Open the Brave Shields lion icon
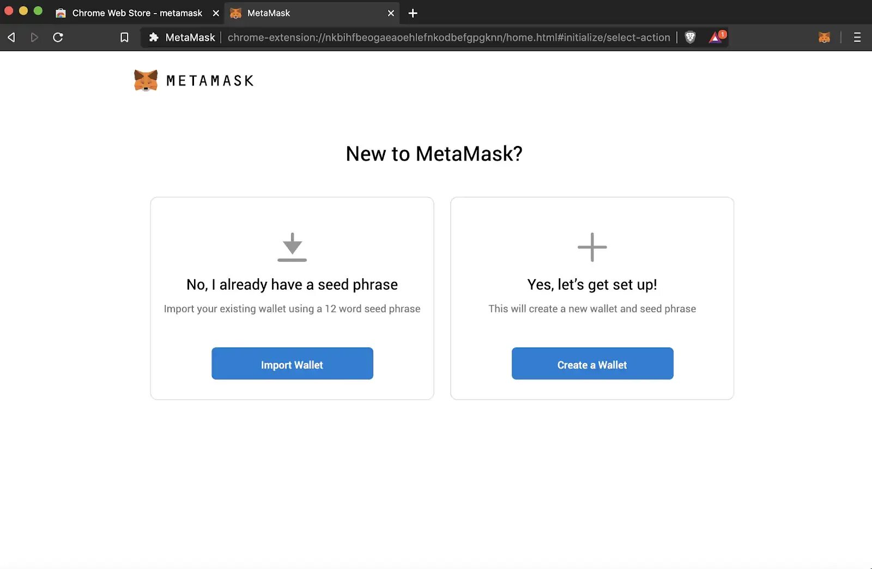 (690, 37)
